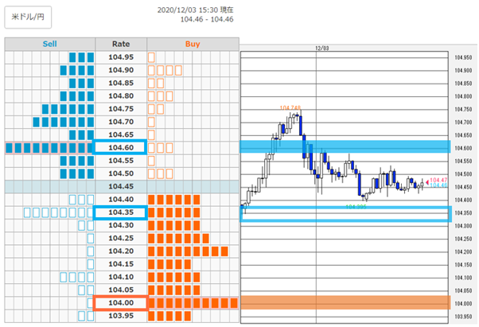Click the 104.950 chart axis label
The width and height of the screenshot is (479, 327).
point(463,57)
